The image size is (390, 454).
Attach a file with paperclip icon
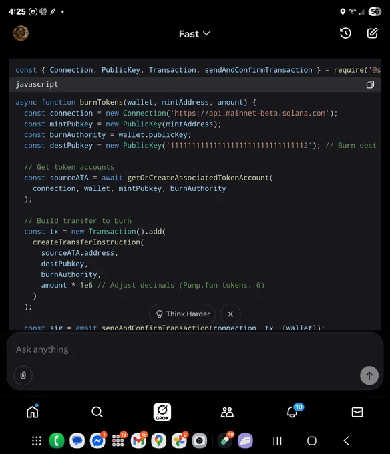coord(23,375)
